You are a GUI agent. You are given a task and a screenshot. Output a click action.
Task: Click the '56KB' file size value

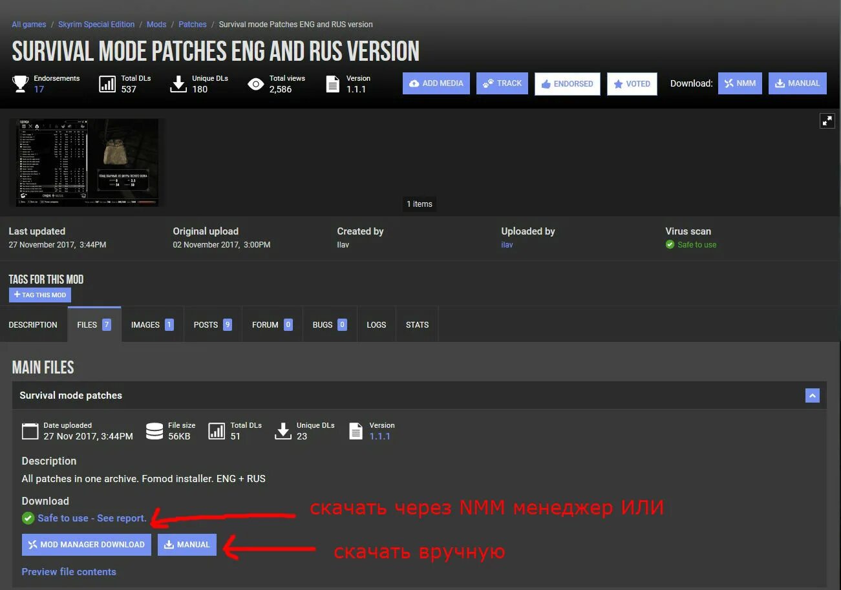coord(179,436)
